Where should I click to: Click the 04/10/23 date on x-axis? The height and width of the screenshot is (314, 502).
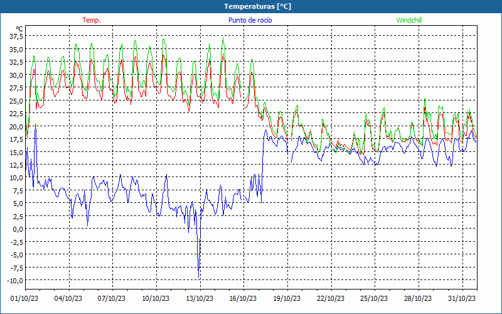click(x=68, y=298)
